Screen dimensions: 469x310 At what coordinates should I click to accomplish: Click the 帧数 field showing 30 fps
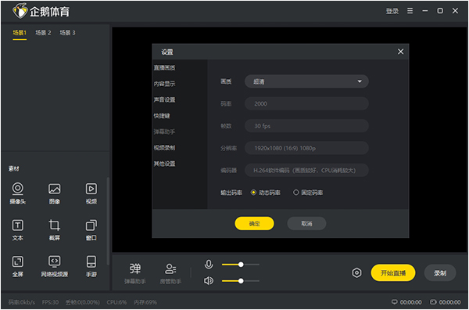[x=306, y=126]
